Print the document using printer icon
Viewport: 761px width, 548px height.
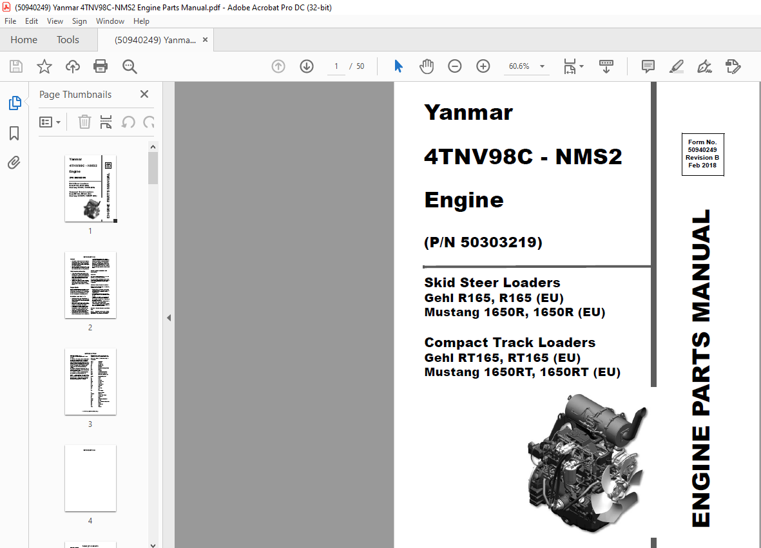pos(101,66)
